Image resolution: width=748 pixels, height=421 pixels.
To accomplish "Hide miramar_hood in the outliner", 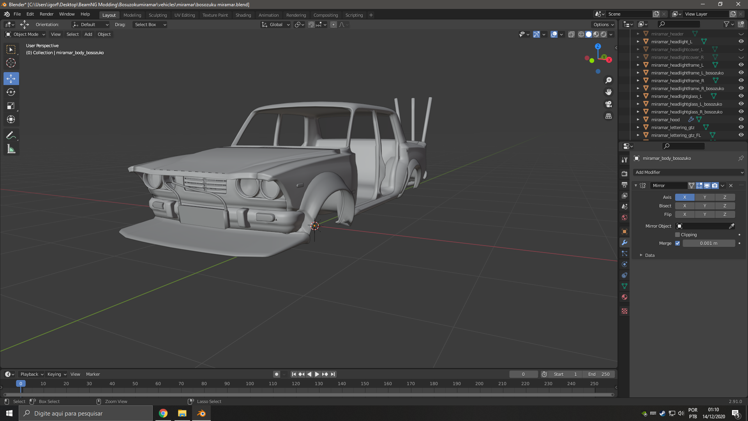I will tap(741, 119).
